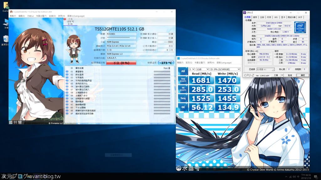Open 檔案(F) menu in CrystalDiskMark

180,62
